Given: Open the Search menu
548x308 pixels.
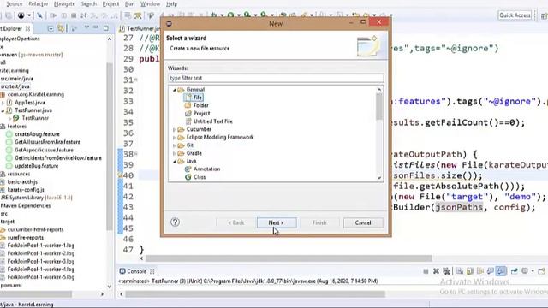Looking at the screenshot, I should (88, 3).
